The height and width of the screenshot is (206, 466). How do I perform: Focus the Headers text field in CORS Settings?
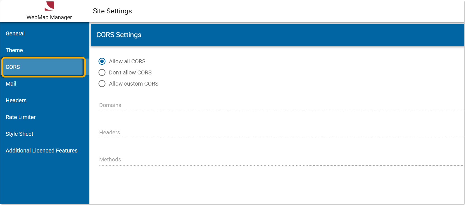[x=281, y=132]
